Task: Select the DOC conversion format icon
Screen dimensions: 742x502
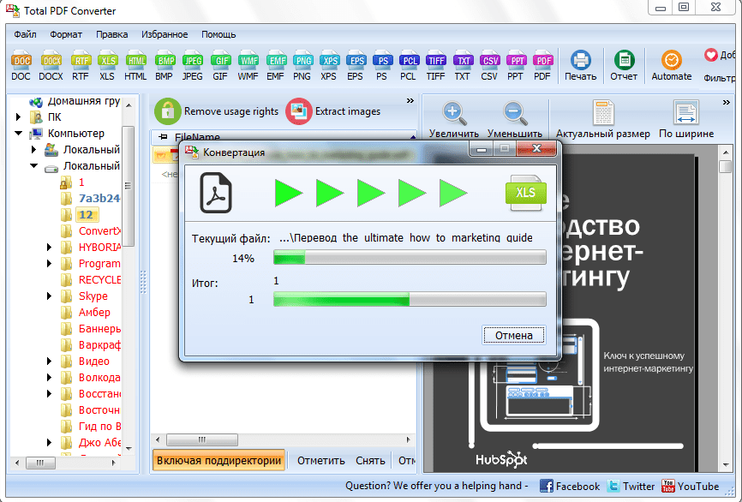Action: tap(21, 61)
